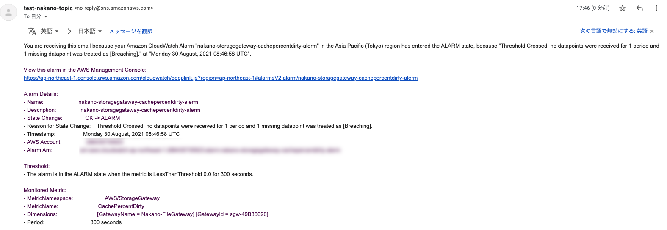Close the translation bar with the x
This screenshot has width=667, height=230.
652,31
